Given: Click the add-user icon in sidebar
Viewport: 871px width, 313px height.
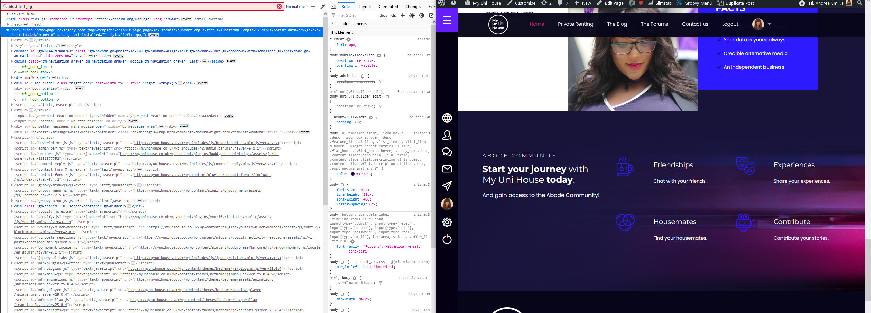Looking at the screenshot, I should [x=447, y=135].
